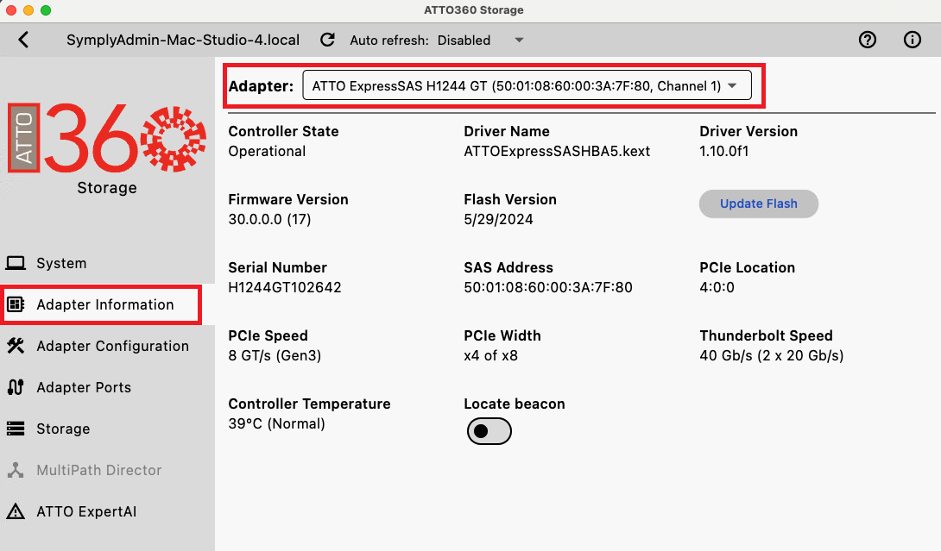Click the ATTO360 Storage window title
This screenshot has width=941, height=551.
tap(473, 10)
